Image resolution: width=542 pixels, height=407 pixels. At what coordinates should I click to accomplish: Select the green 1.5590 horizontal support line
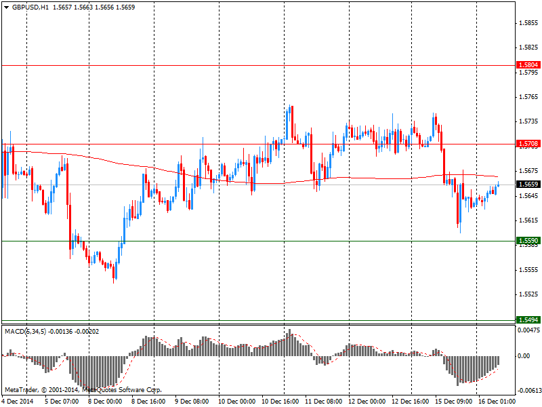(258, 241)
